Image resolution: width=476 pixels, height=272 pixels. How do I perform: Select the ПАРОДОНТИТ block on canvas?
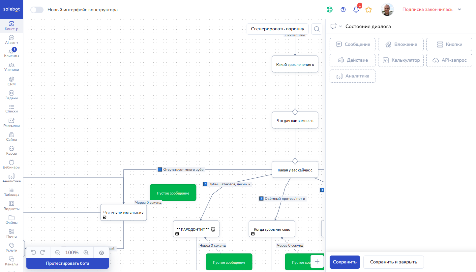point(196,229)
